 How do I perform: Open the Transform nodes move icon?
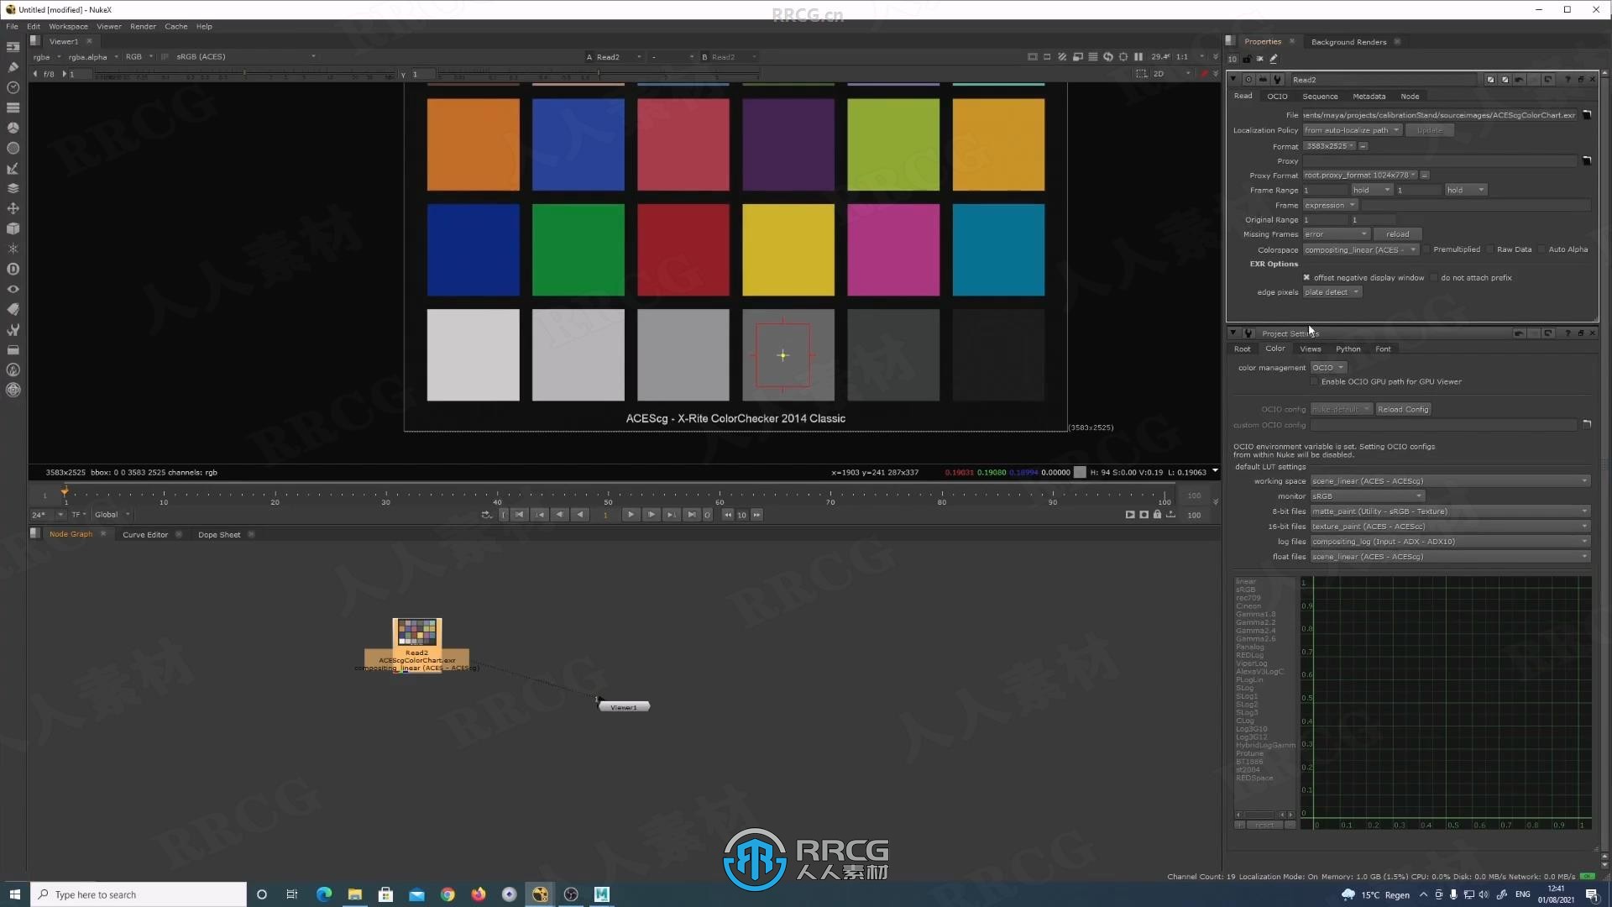(13, 208)
